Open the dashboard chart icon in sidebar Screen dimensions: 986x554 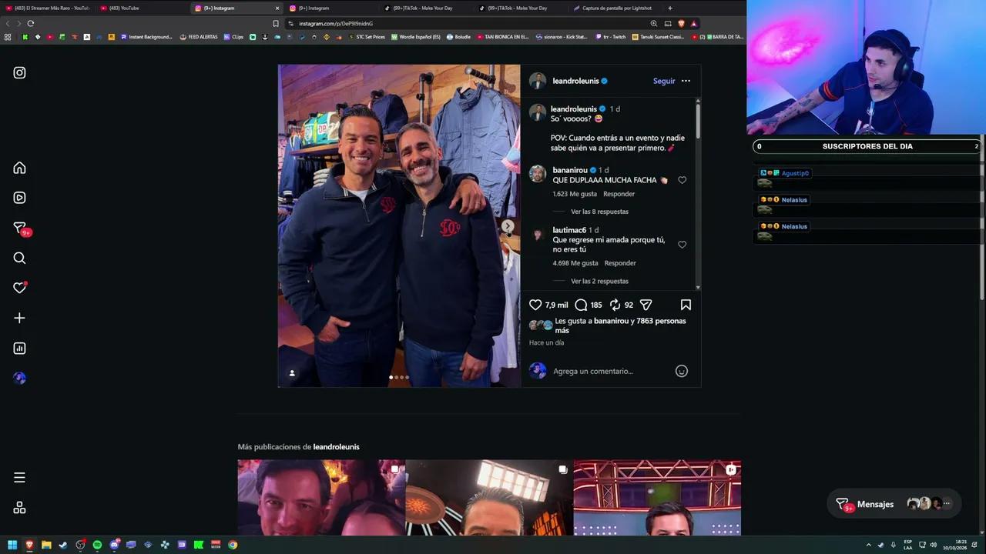pyautogui.click(x=19, y=349)
